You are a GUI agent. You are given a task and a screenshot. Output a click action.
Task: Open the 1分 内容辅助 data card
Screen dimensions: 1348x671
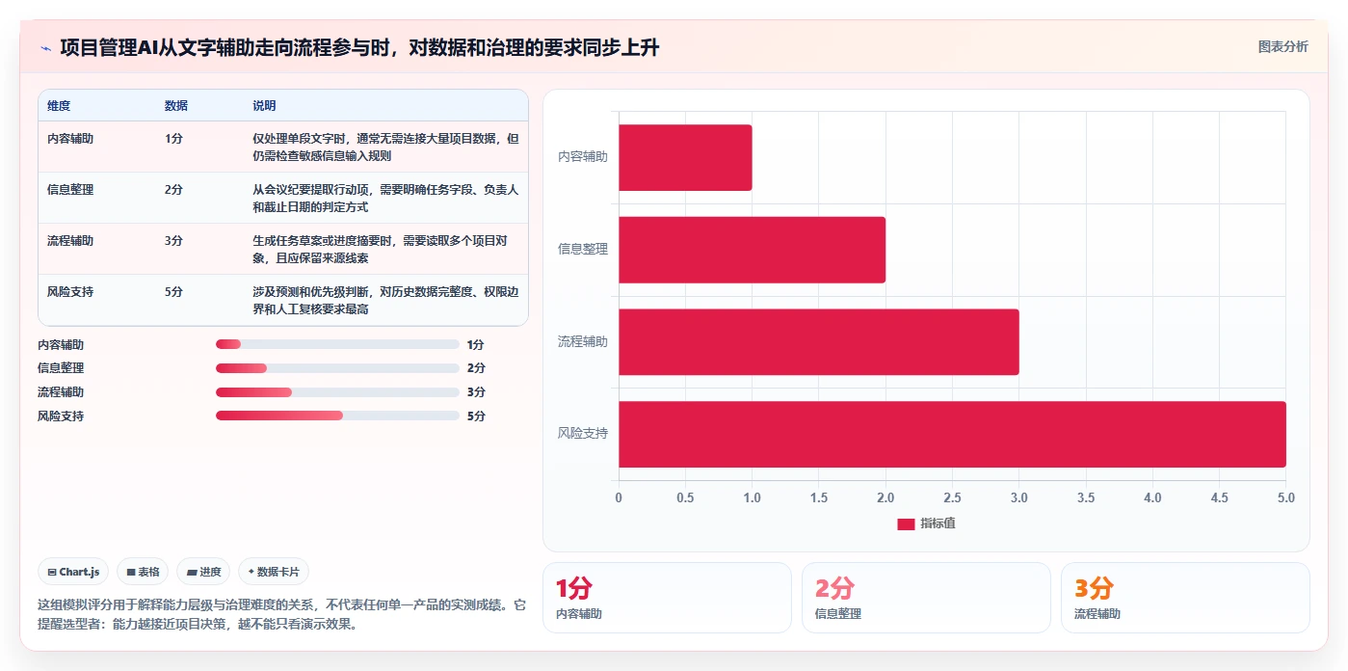[667, 598]
